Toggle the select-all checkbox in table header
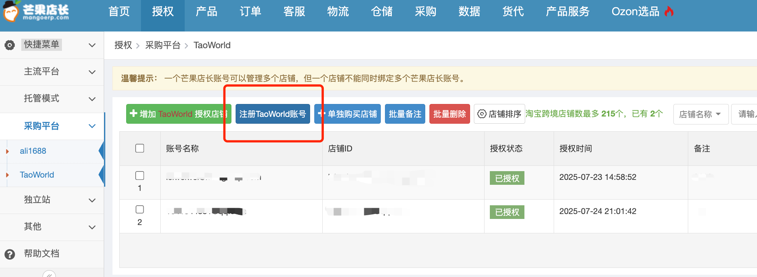This screenshot has height=277, width=757. pos(140,148)
